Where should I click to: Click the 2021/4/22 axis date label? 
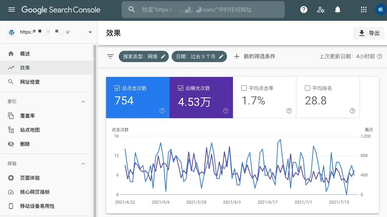tap(125, 202)
